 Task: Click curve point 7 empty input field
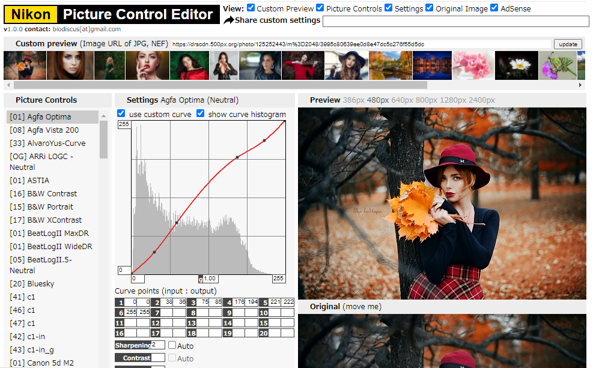click(x=166, y=312)
